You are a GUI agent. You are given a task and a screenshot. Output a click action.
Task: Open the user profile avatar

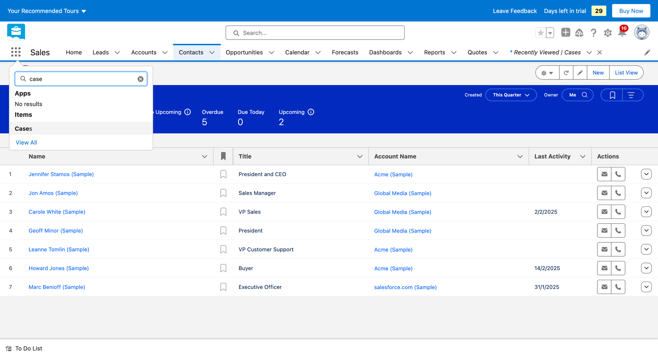click(642, 33)
